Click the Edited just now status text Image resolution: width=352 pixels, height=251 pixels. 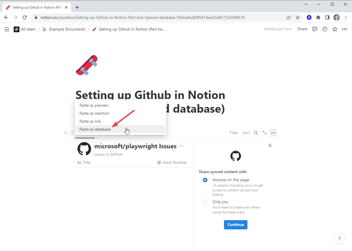tap(278, 29)
